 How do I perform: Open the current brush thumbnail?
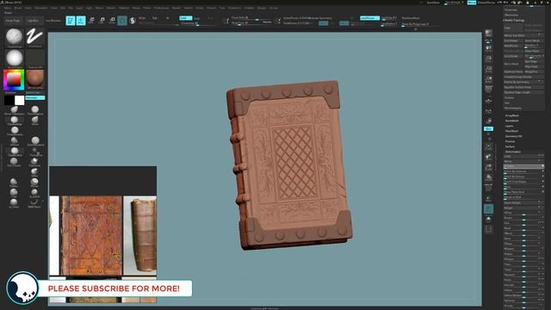pyautogui.click(x=15, y=37)
